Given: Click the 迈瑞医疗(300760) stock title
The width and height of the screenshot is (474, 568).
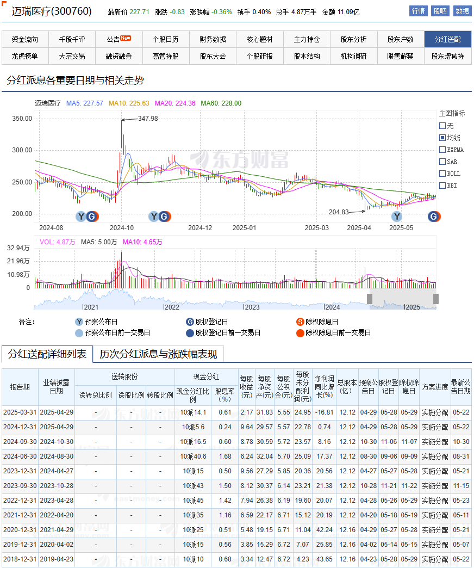Looking at the screenshot, I should point(52,11).
